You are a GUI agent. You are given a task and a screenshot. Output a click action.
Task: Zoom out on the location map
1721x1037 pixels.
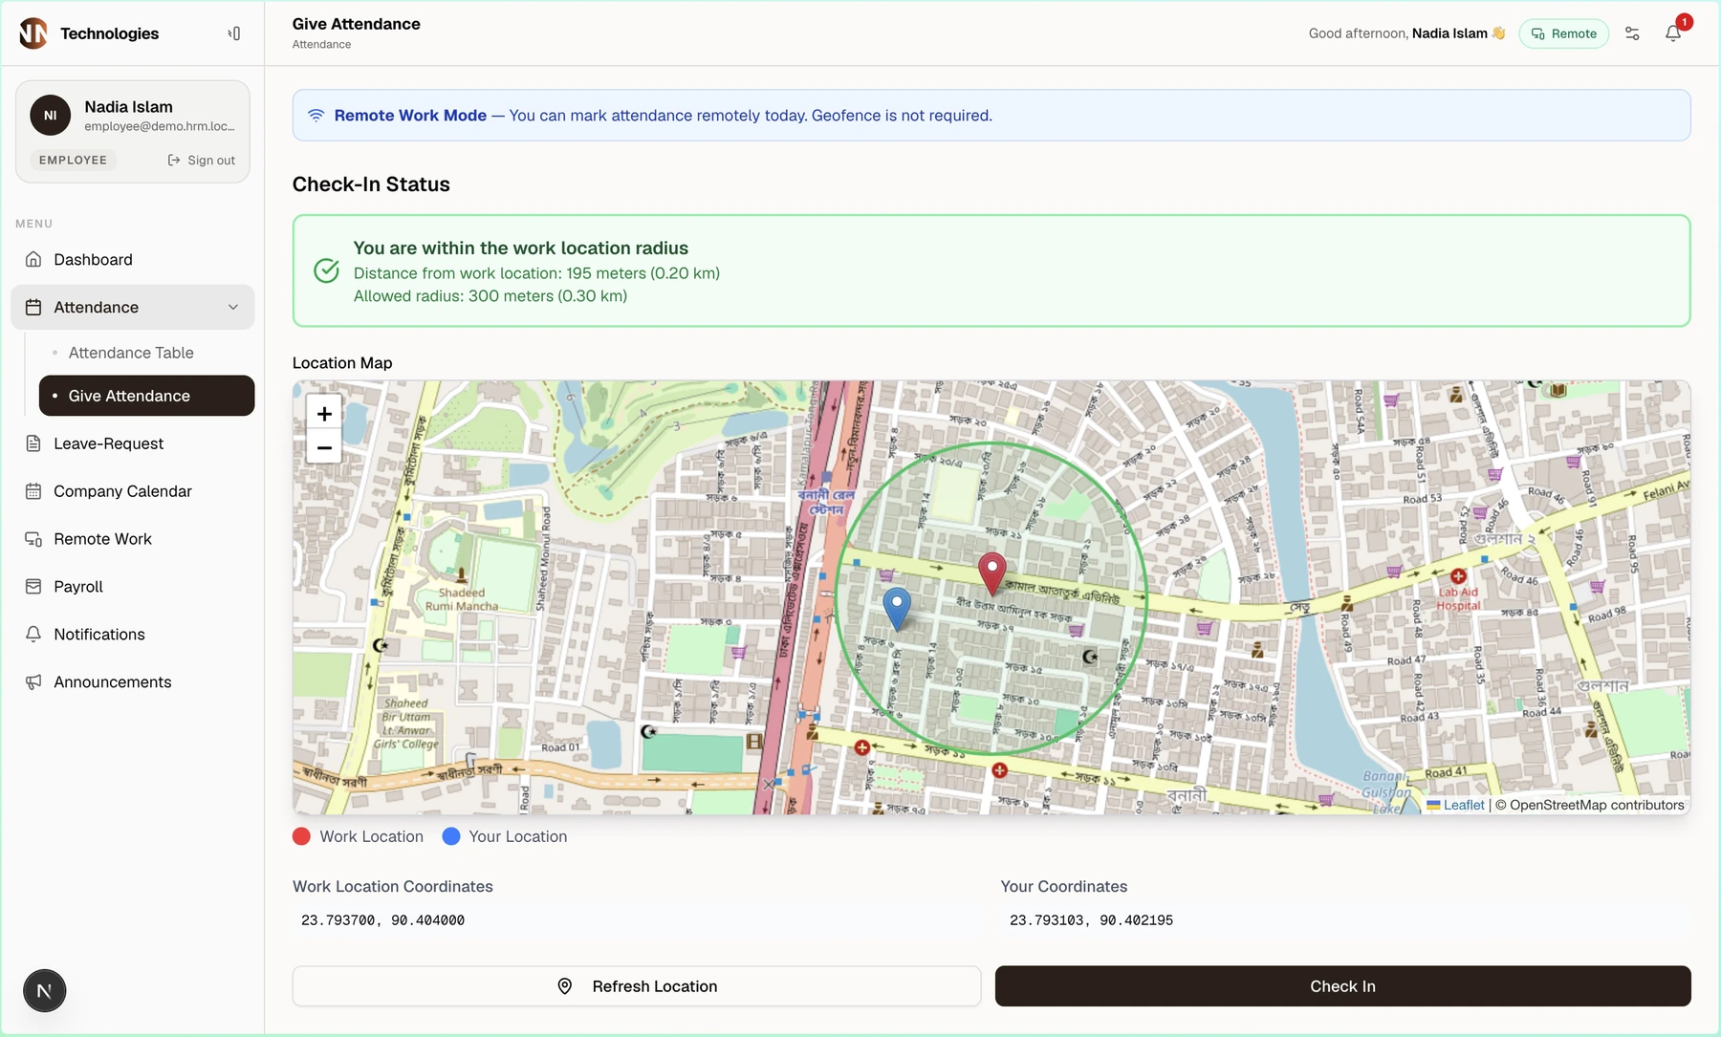[x=324, y=447]
